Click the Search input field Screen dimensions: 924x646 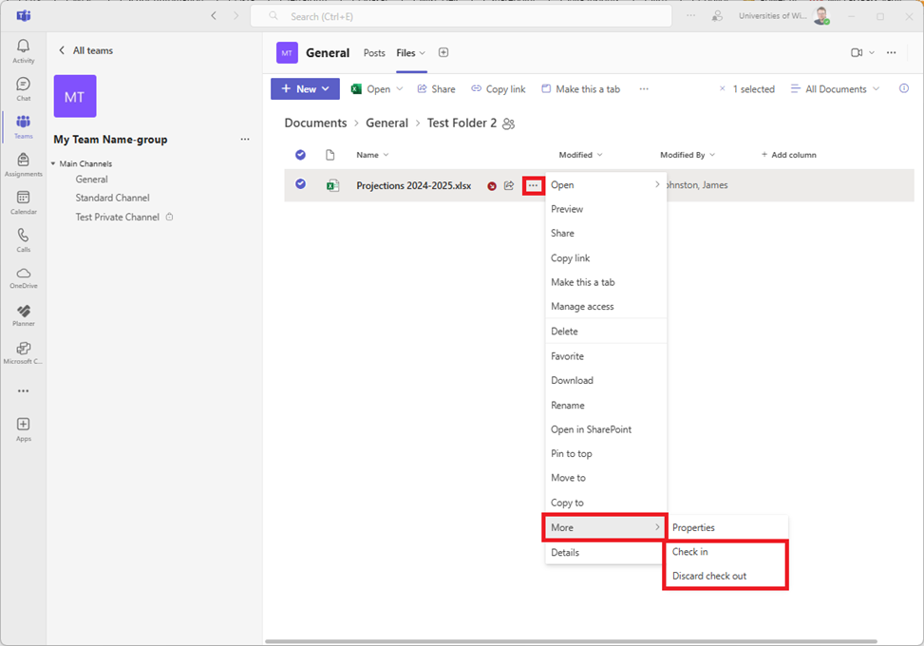(465, 16)
